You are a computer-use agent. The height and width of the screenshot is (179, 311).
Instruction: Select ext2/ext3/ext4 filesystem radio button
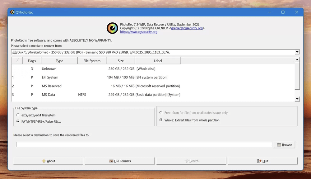pyautogui.click(x=18, y=115)
